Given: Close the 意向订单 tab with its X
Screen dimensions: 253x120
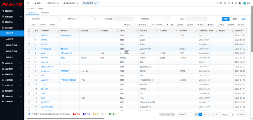Looking at the screenshot, I should click(58, 3).
